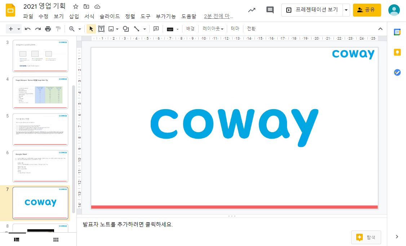Select the line tool
Image resolution: width=406 pixels, height=246 pixels.
[137, 29]
